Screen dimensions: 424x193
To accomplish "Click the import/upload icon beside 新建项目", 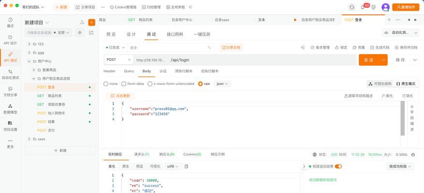I will (x=82, y=22).
